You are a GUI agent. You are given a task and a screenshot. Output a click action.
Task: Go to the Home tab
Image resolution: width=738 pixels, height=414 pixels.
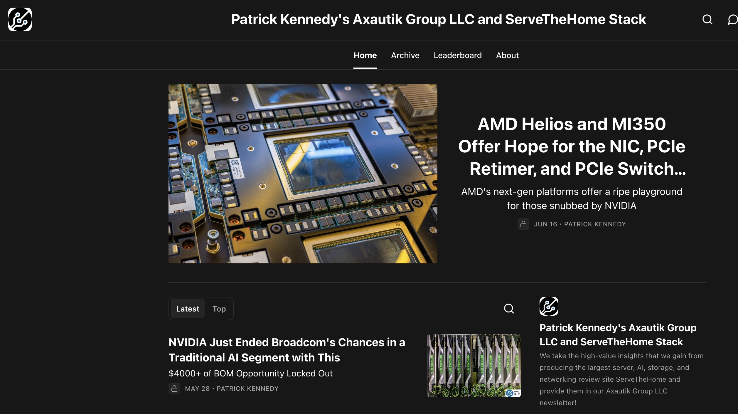tap(365, 55)
